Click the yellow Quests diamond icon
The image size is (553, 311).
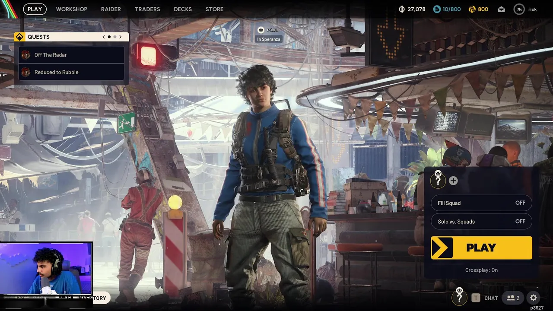point(19,37)
